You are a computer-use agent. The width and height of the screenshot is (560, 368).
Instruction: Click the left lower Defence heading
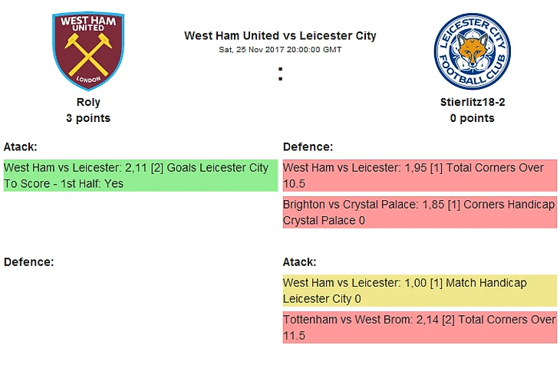28,261
